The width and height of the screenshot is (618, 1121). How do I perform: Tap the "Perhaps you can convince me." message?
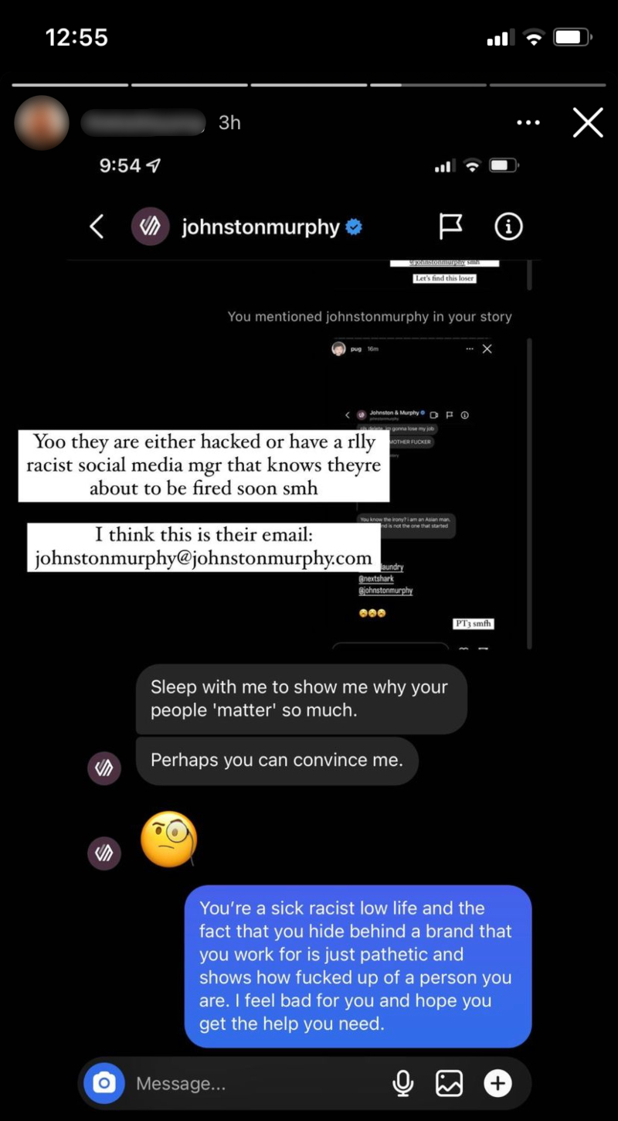tap(277, 761)
